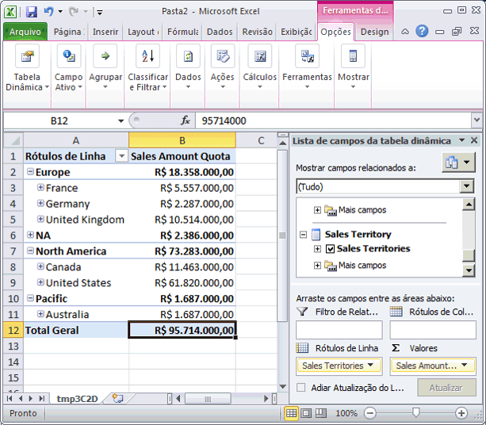Open field list layout options button
486x425 pixels.
[458, 162]
